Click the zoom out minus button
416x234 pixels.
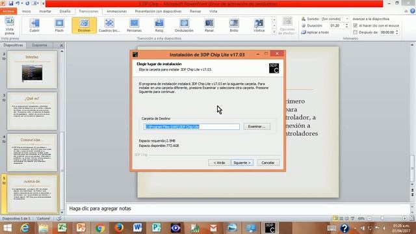coord(369,218)
